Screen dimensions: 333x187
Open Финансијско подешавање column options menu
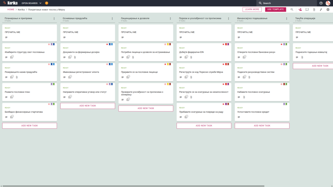coord(287,19)
